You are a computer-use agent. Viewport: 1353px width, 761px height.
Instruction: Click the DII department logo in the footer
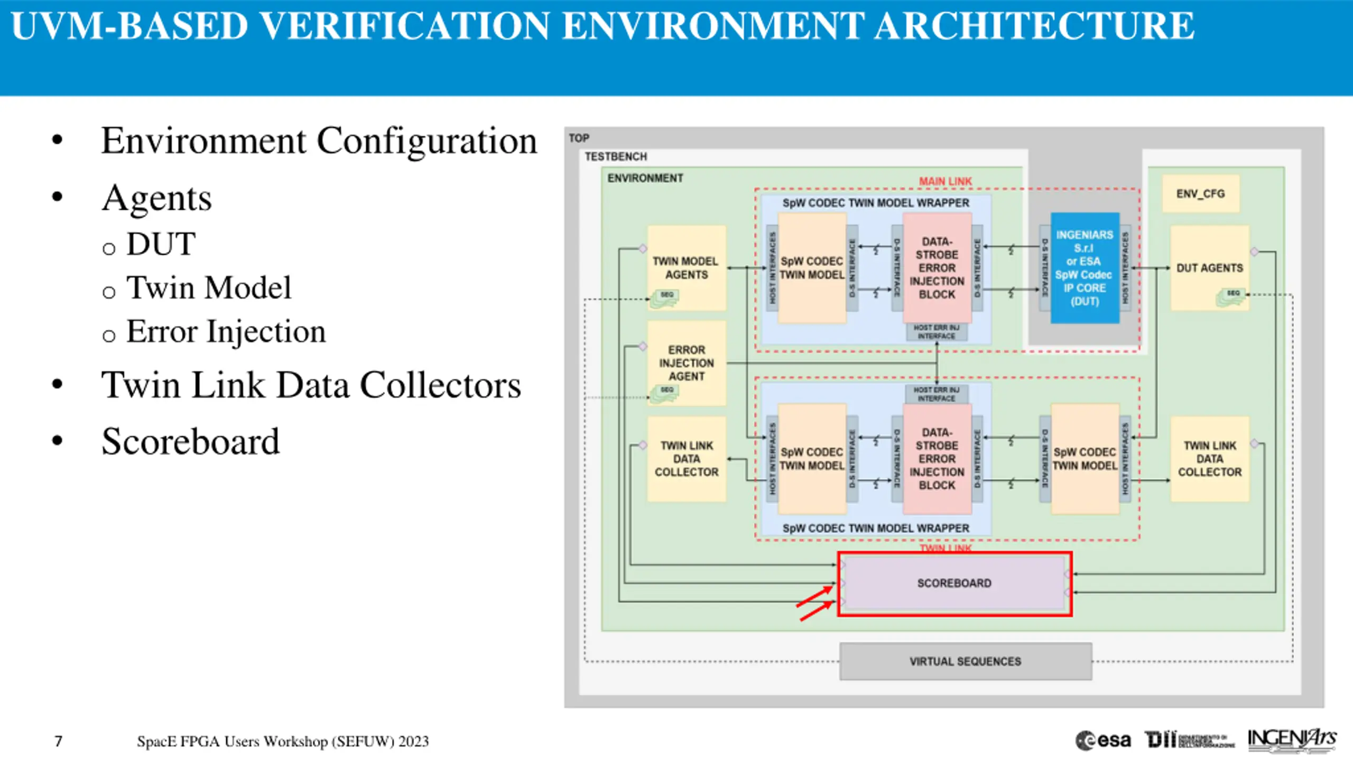pyautogui.click(x=1190, y=740)
